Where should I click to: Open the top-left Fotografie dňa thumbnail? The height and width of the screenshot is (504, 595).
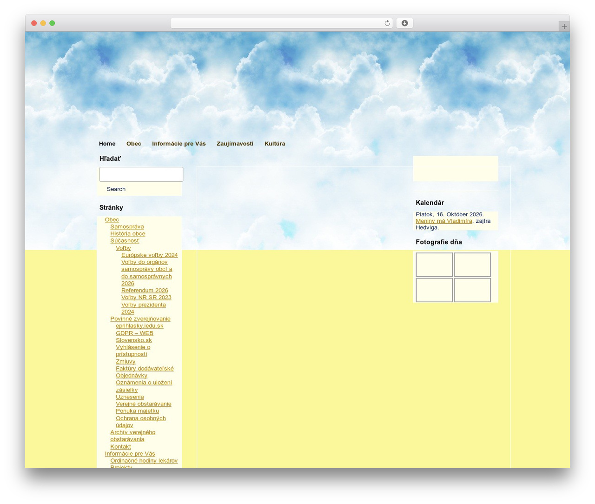point(434,265)
